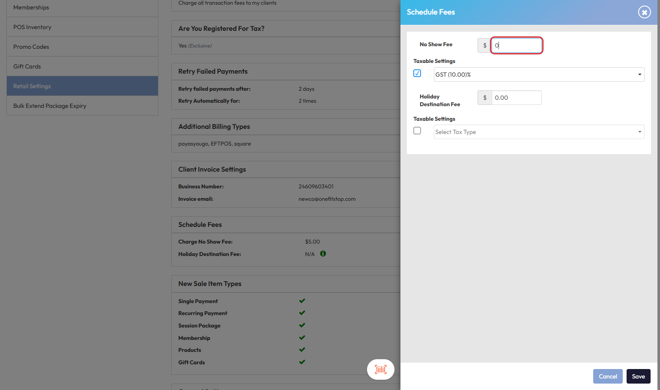Save the schedule fees
The image size is (660, 390).
pyautogui.click(x=638, y=376)
